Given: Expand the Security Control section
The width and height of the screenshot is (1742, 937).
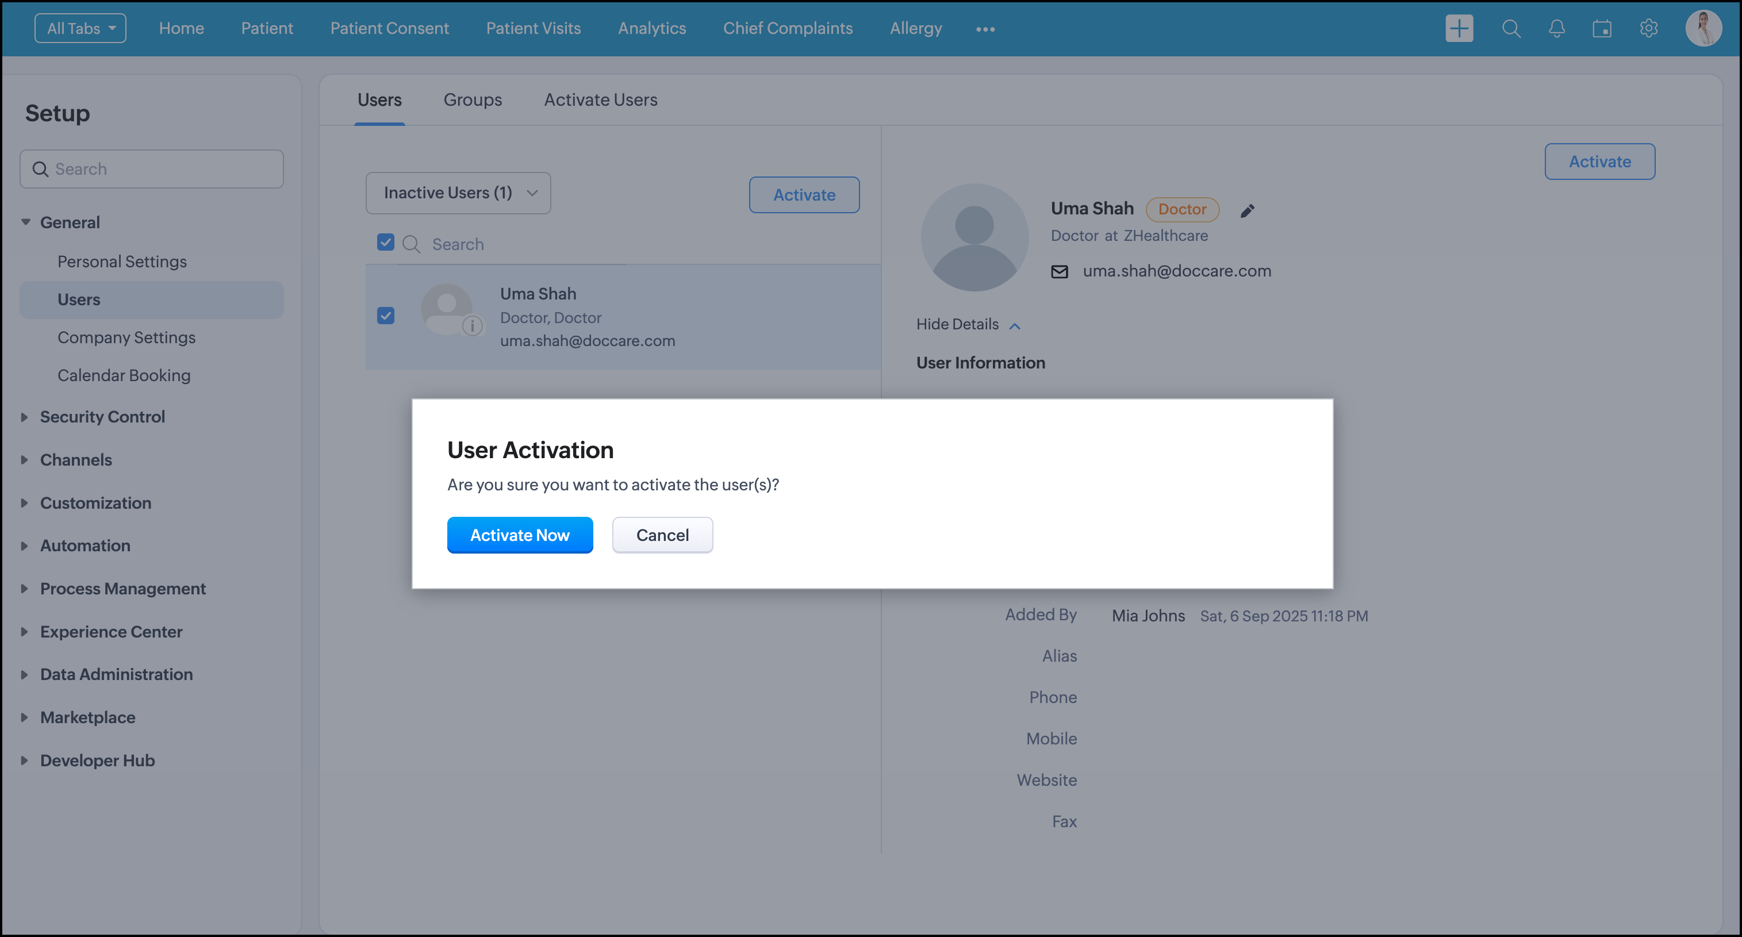Looking at the screenshot, I should click(x=102, y=416).
